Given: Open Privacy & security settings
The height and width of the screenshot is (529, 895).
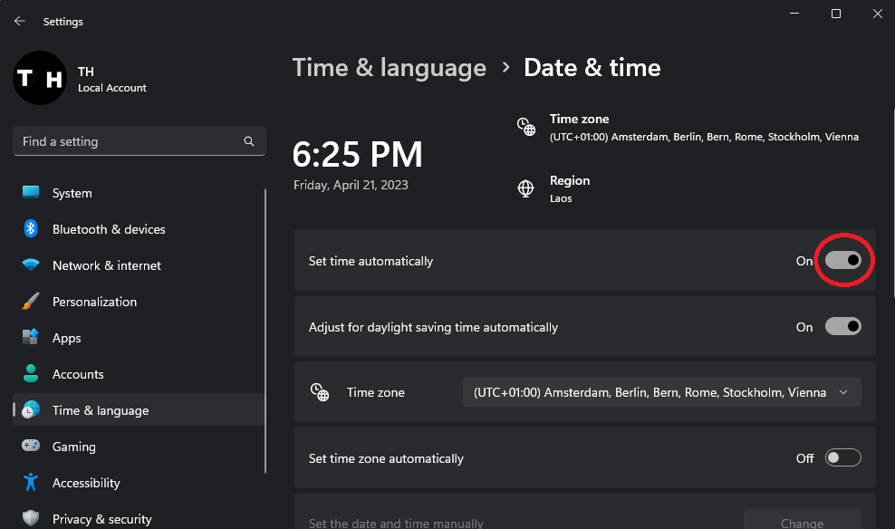Looking at the screenshot, I should click(101, 519).
